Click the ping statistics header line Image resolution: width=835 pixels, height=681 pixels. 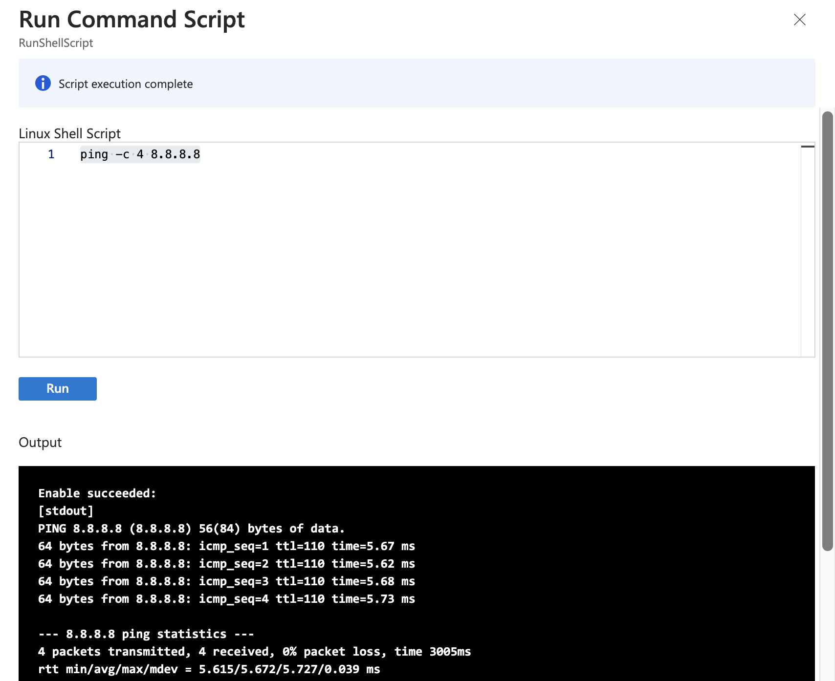click(146, 634)
